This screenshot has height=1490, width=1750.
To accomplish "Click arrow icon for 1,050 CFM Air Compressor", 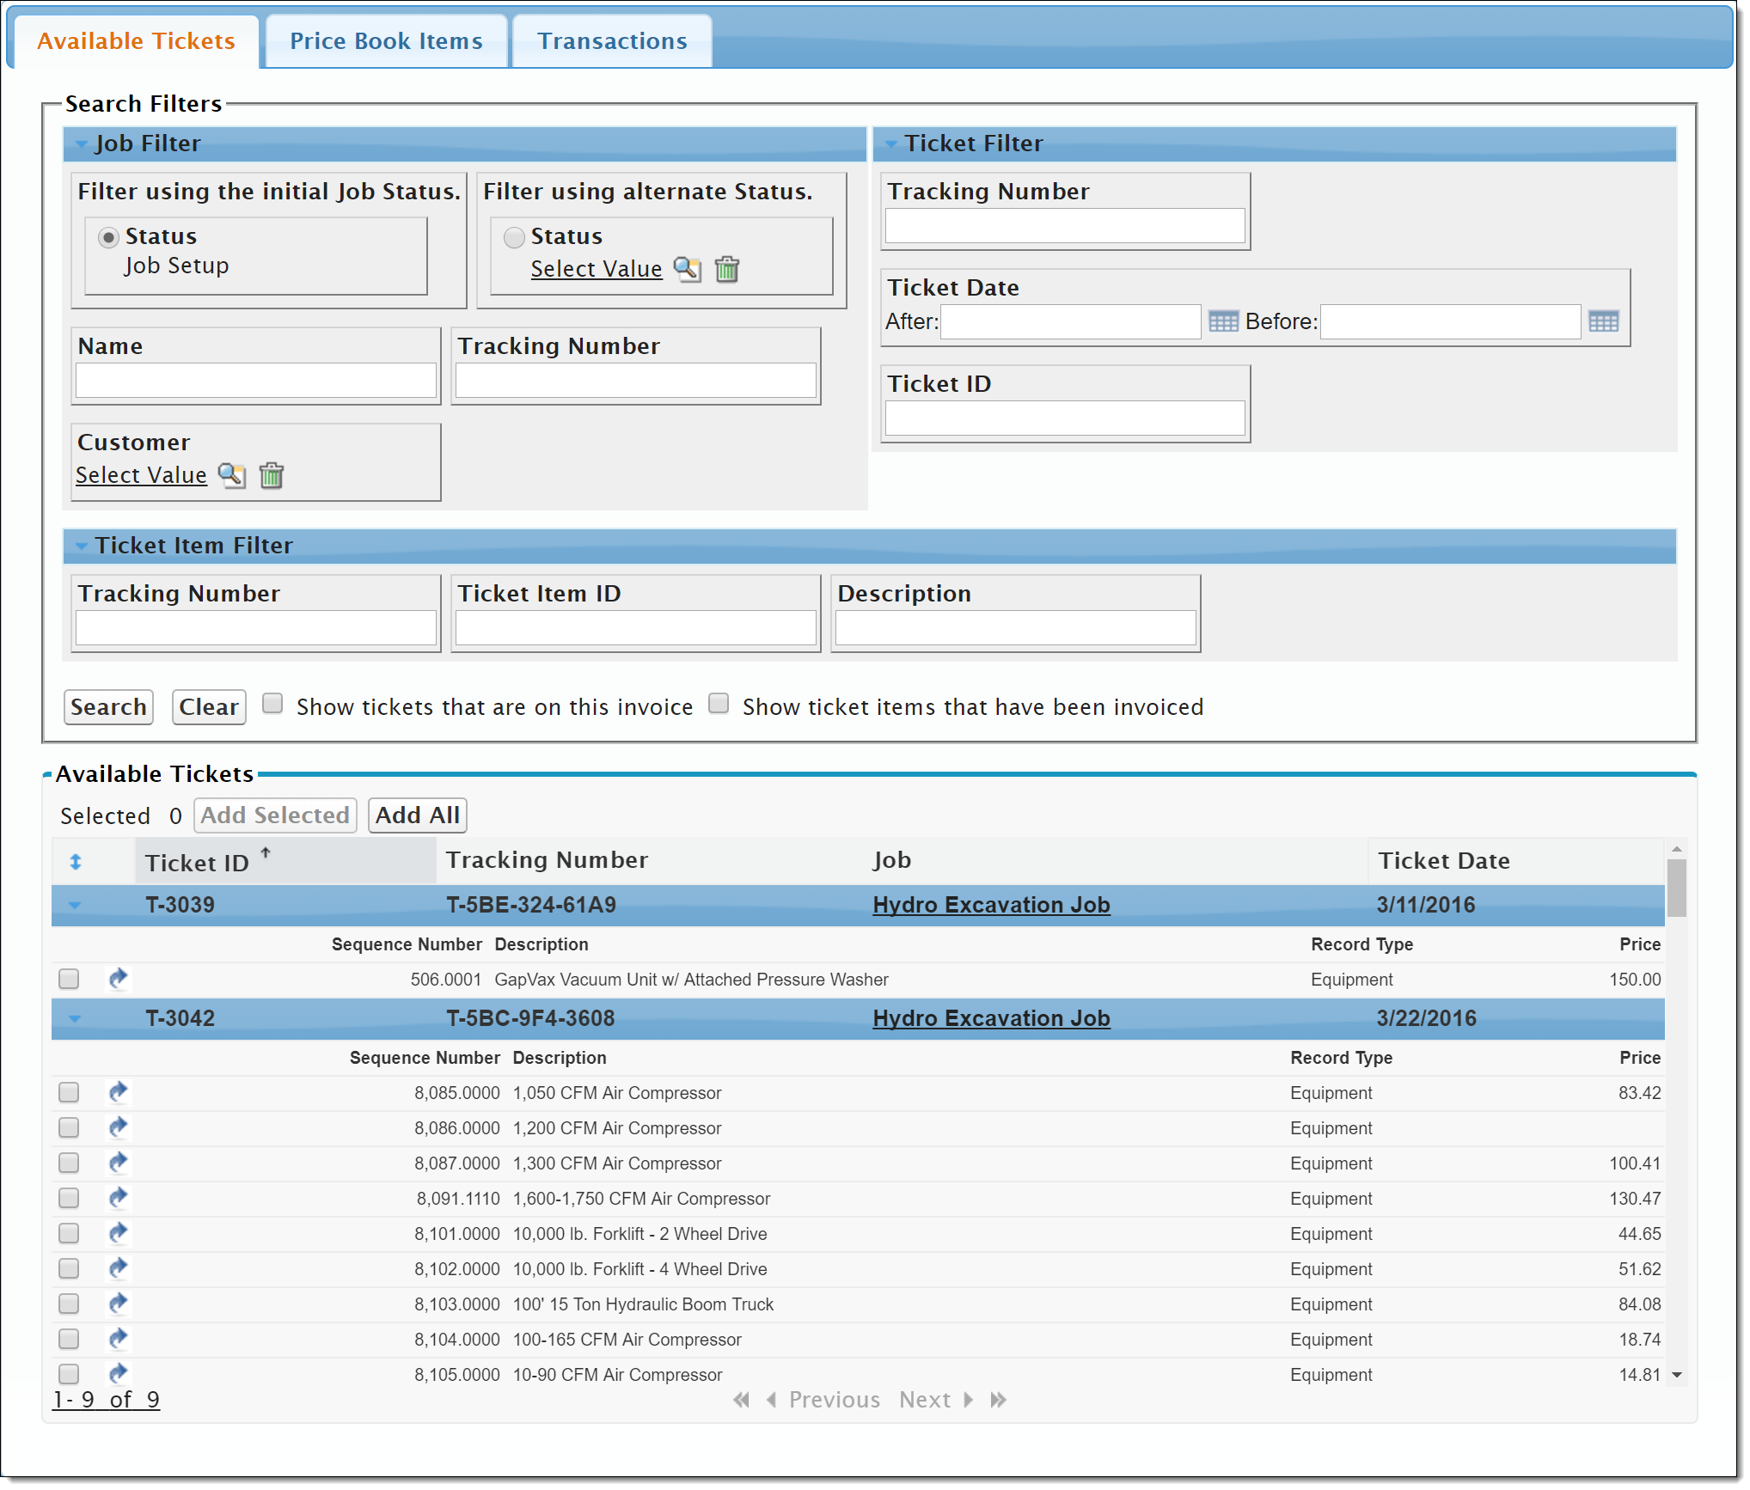I will coord(118,1091).
